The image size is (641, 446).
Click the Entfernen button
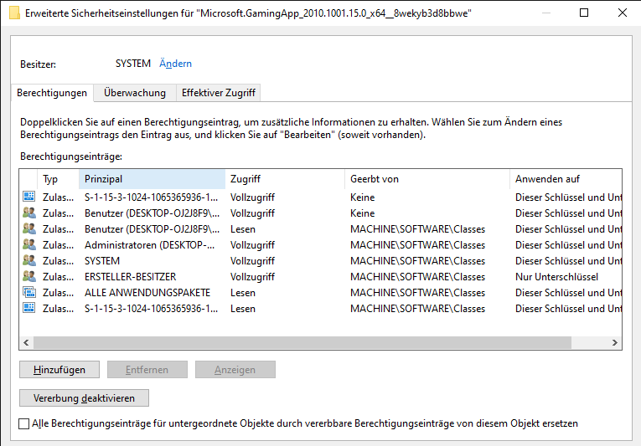pos(147,370)
